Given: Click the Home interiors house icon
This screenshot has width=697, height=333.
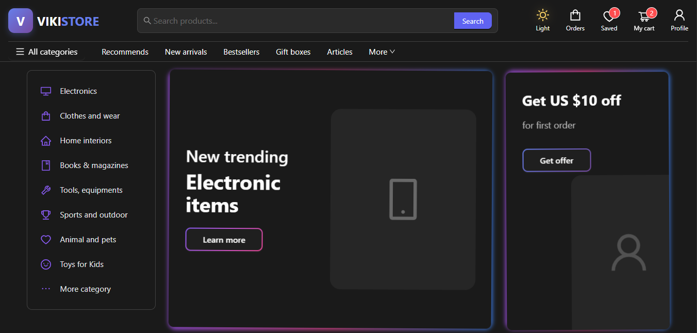Looking at the screenshot, I should pyautogui.click(x=46, y=141).
